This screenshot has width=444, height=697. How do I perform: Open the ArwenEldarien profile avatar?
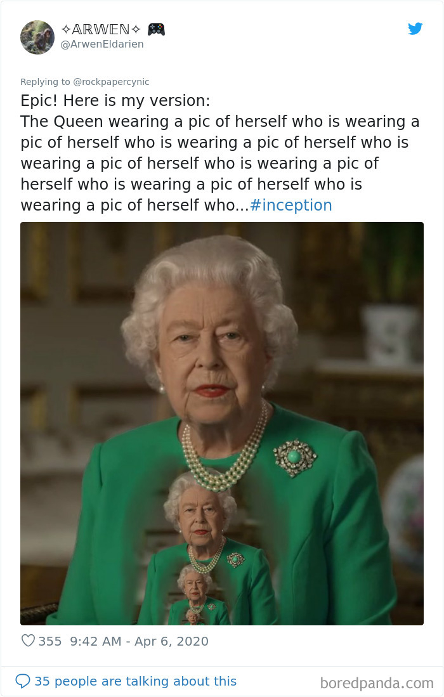tap(37, 37)
